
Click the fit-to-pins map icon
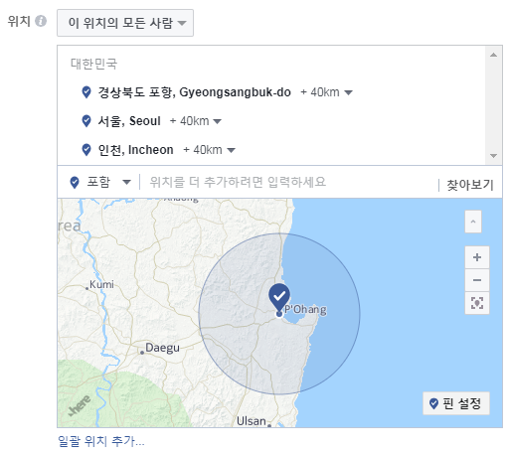point(477,303)
